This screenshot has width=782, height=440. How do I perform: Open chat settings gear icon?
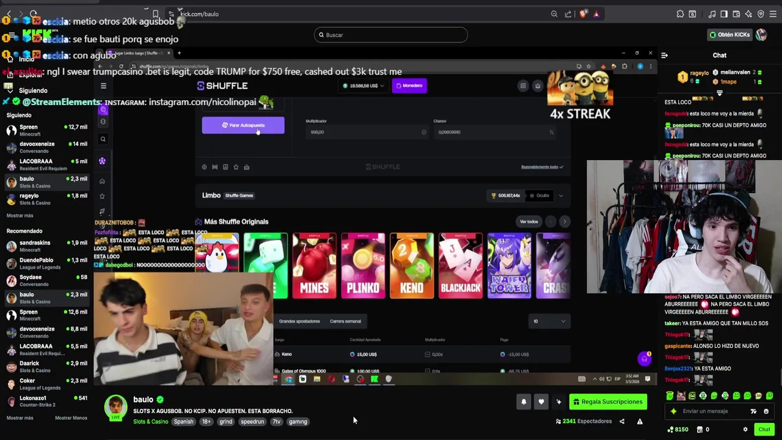coord(745,430)
